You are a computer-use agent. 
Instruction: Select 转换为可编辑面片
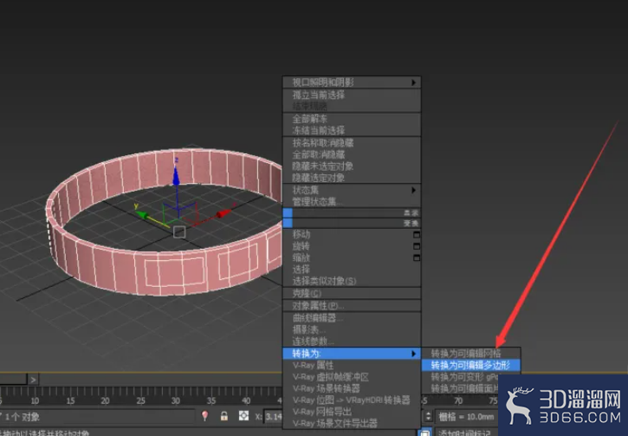click(x=464, y=388)
